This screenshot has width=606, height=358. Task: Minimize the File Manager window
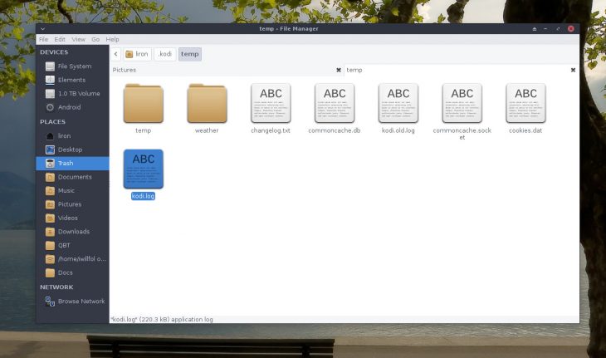pos(545,29)
